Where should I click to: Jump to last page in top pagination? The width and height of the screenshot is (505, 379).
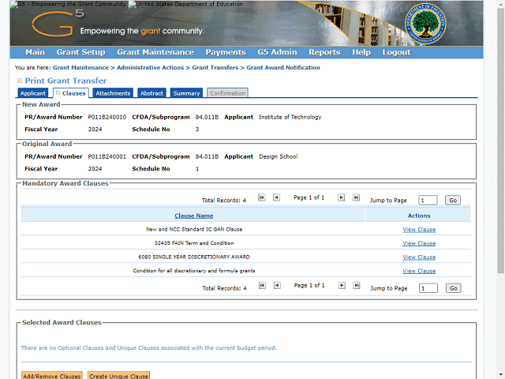[356, 197]
